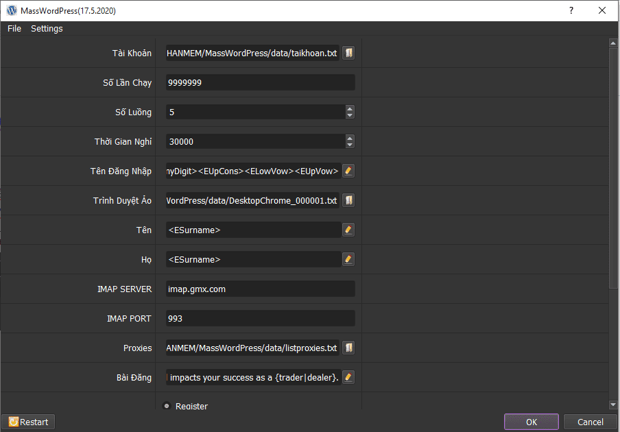This screenshot has width=620, height=432.
Task: Open the Settings menu
Action: point(47,28)
